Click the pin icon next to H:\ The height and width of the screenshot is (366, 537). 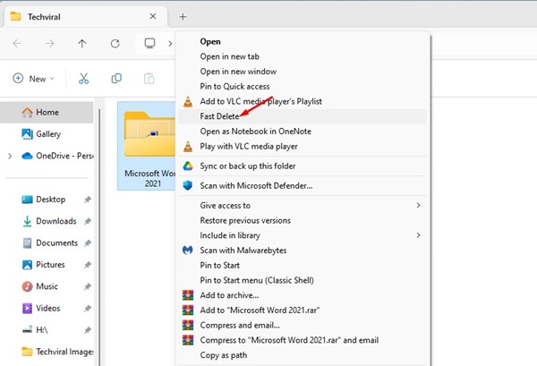(88, 329)
